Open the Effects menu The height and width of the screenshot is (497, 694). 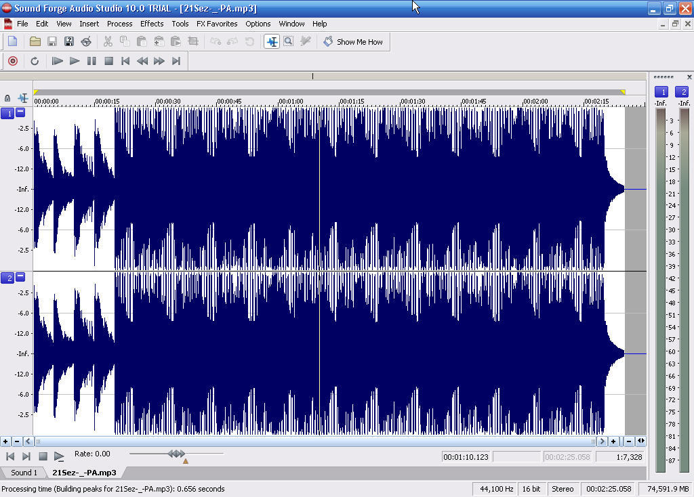(151, 24)
